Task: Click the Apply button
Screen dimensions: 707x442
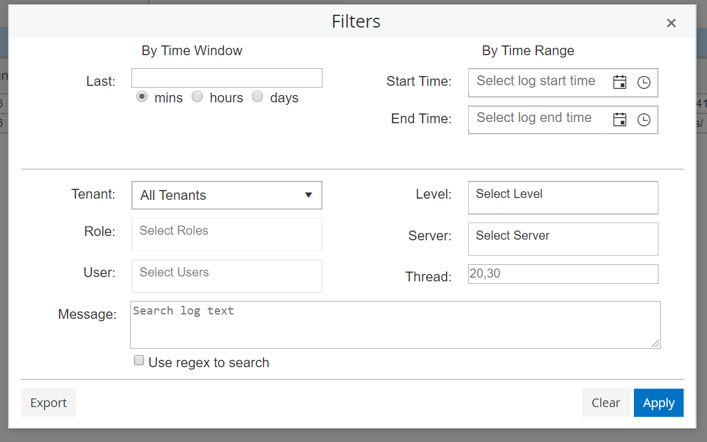Action: 658,403
